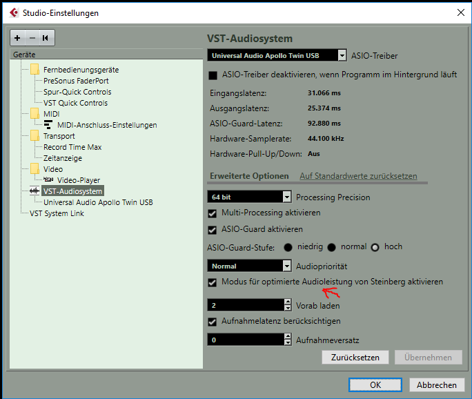Click the reset-to-start arrow icon beside minus
This screenshot has width=472, height=399.
[x=46, y=38]
